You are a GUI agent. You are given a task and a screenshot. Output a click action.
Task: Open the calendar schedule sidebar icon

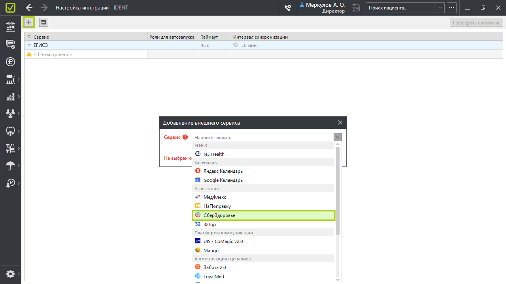coord(10,27)
